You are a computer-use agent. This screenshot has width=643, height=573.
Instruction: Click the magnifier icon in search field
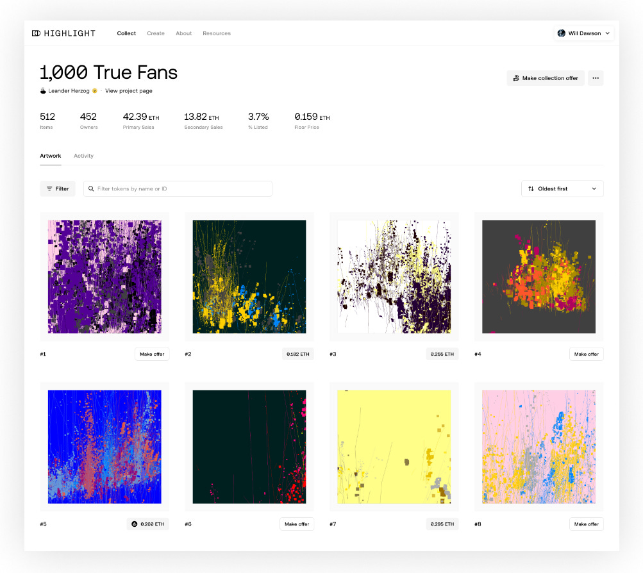tap(91, 189)
